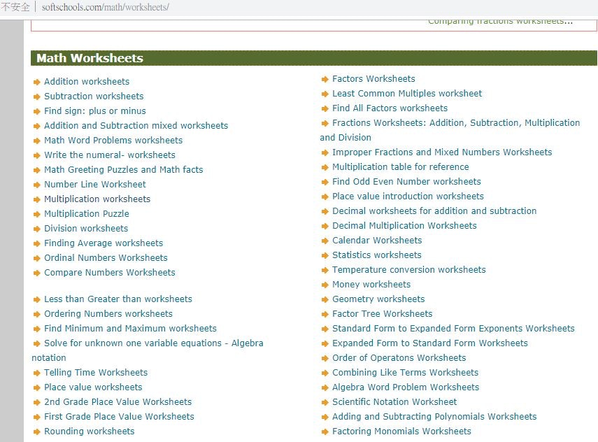Open Finding Average worksheets link

tap(104, 243)
